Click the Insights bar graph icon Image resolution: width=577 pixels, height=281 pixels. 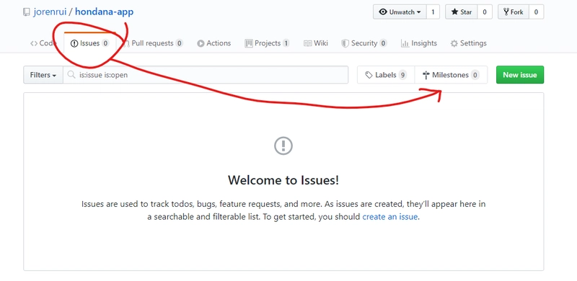tap(405, 43)
